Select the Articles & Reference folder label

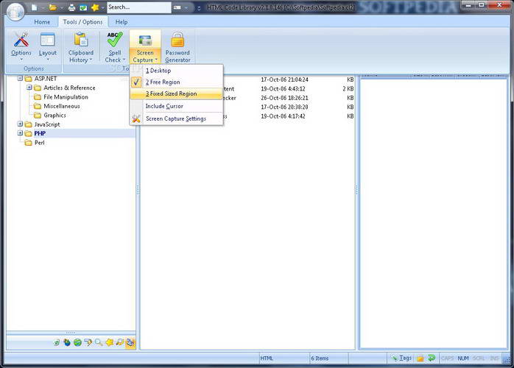69,88
